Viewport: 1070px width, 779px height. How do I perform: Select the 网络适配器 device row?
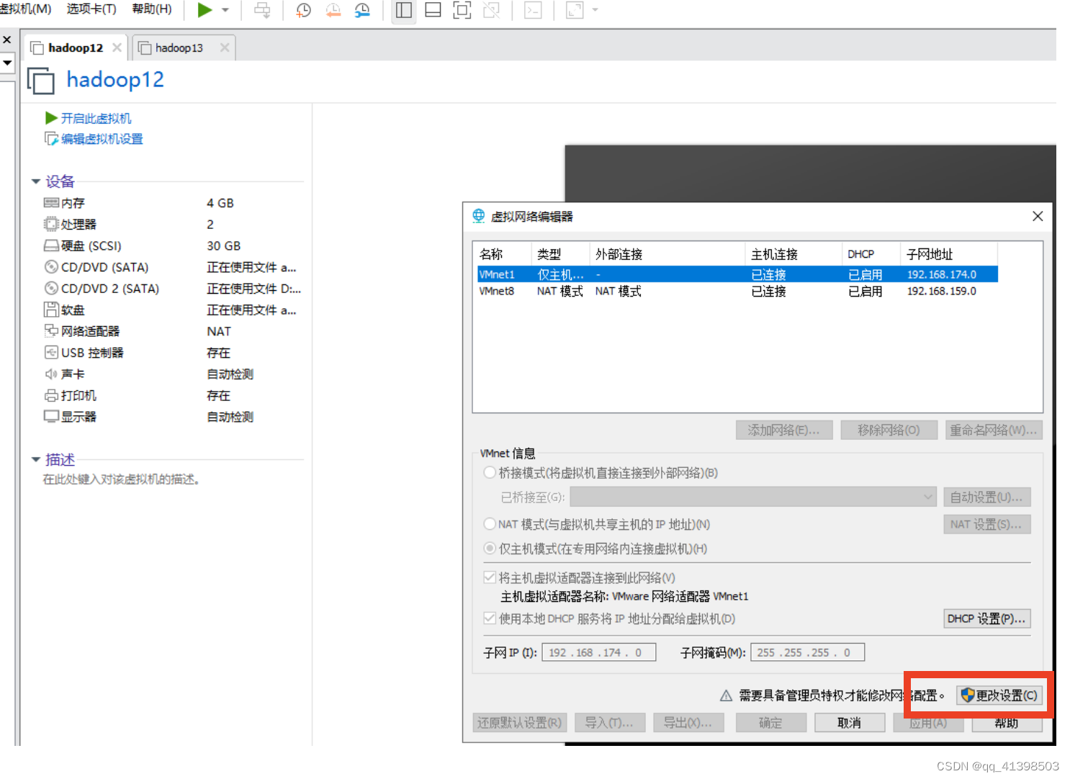tap(172, 331)
